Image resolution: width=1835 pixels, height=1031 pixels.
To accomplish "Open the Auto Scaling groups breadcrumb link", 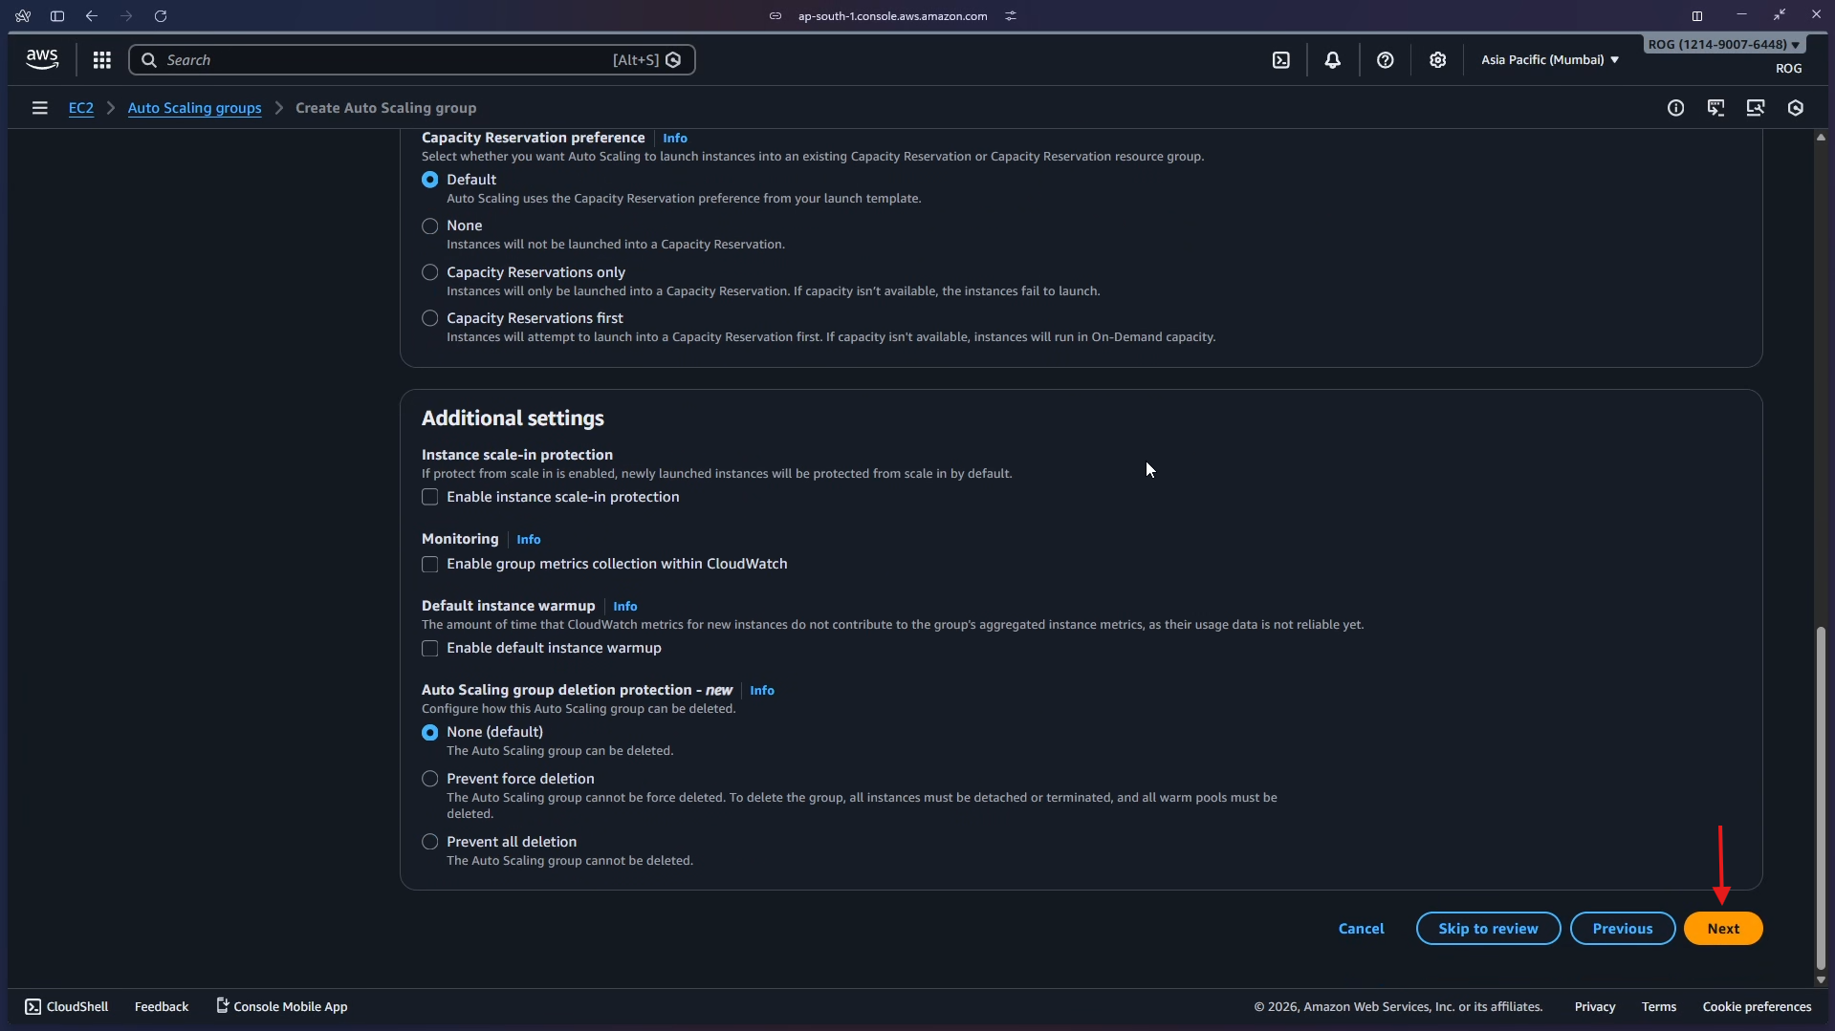I will [x=194, y=108].
